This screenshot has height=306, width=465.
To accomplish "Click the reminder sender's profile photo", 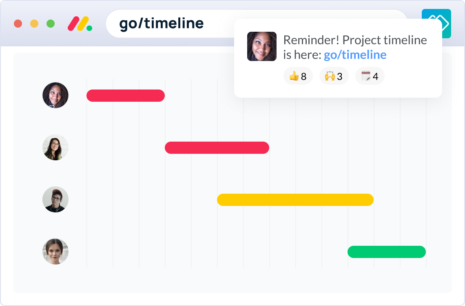I will coord(261,46).
